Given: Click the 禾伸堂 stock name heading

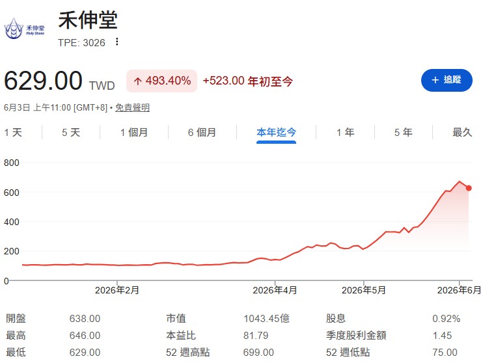Looking at the screenshot, I should tap(88, 20).
